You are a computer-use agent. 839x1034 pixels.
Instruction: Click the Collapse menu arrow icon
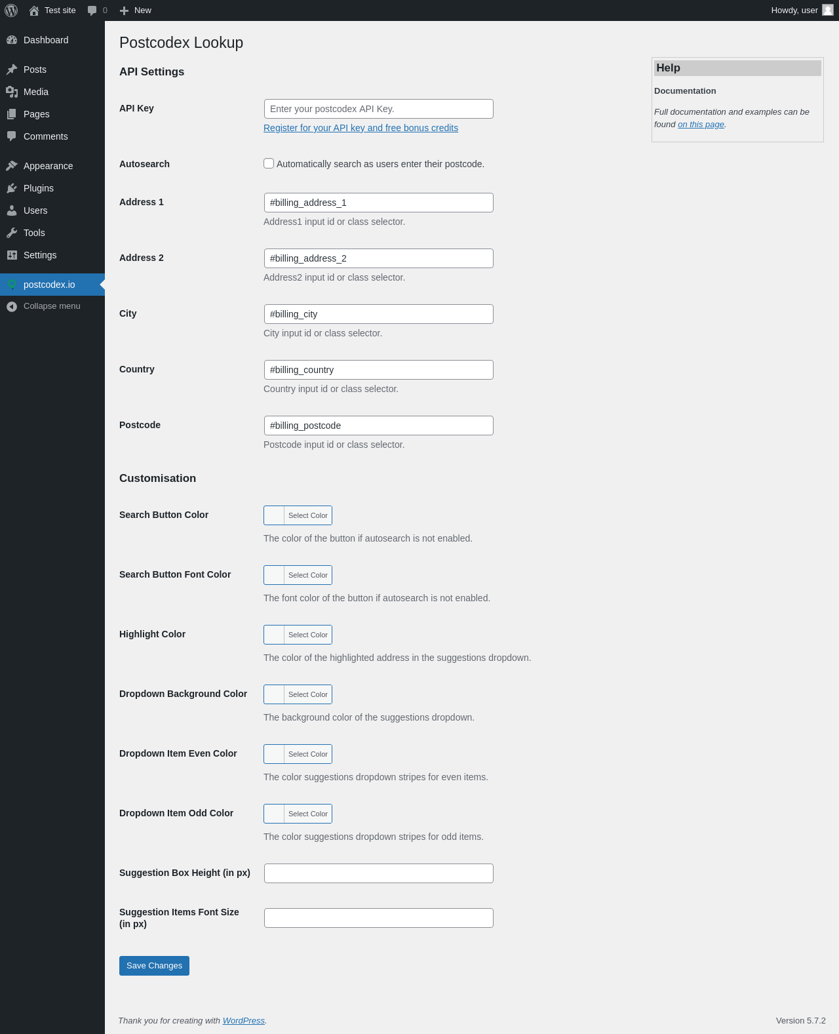pos(12,306)
